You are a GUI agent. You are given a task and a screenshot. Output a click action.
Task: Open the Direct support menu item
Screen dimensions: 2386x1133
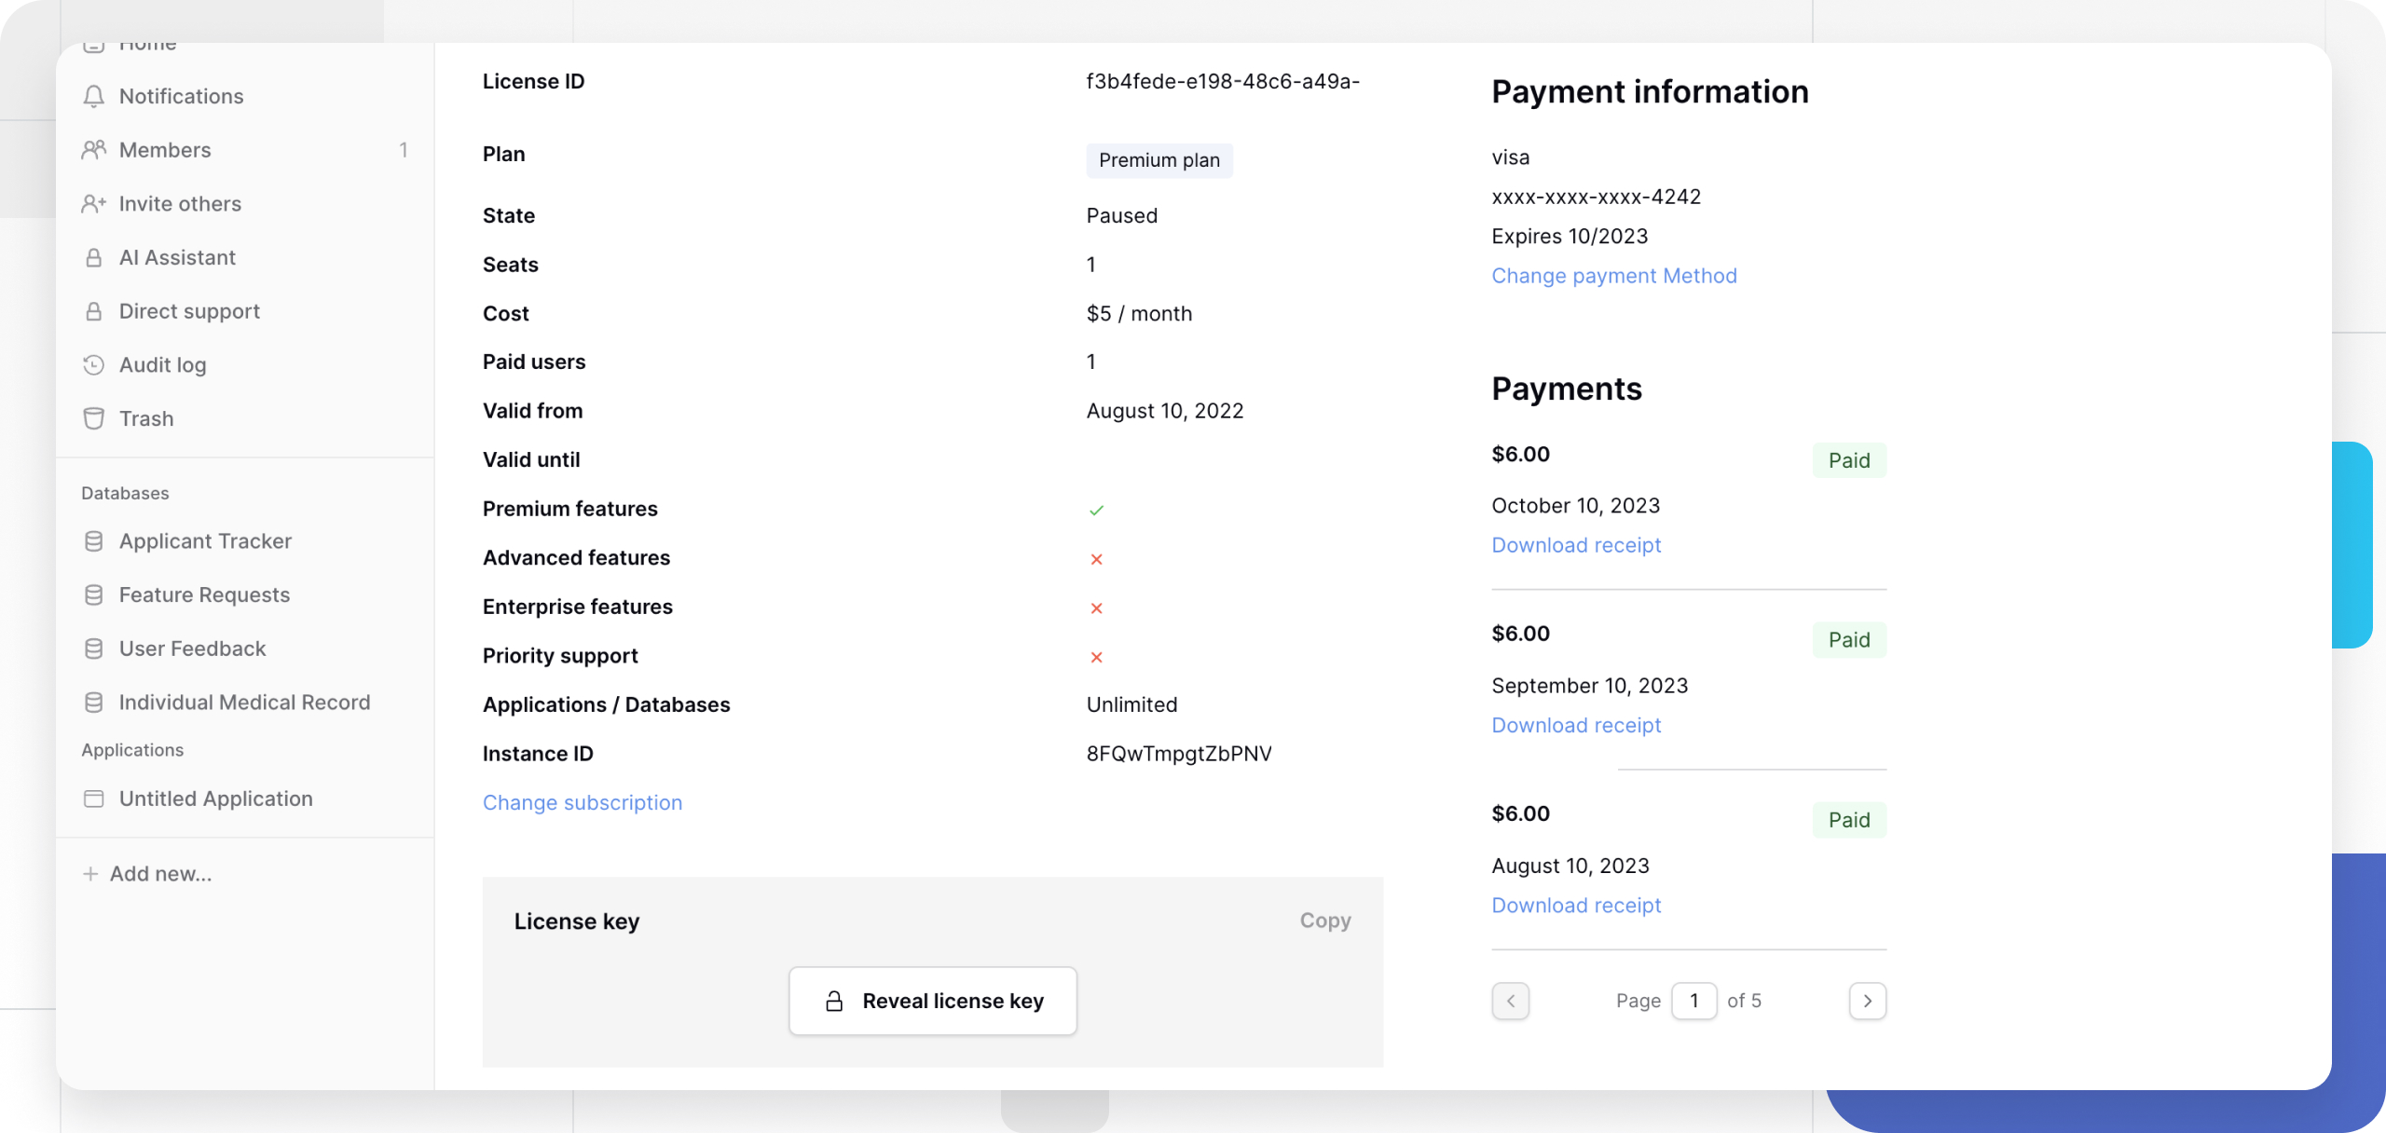pyautogui.click(x=189, y=311)
